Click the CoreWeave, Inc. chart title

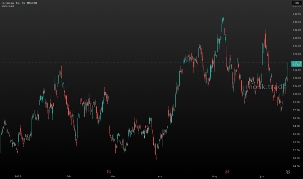tap(19, 3)
